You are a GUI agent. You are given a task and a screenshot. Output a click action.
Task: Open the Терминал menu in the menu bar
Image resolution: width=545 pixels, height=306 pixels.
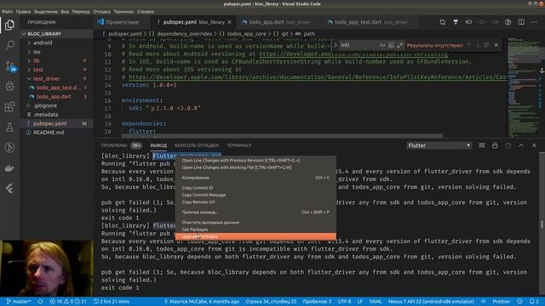[x=123, y=11]
